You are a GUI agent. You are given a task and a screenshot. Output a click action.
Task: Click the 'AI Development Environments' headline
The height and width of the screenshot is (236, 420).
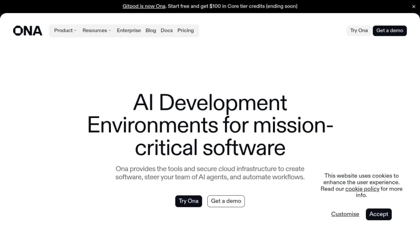[x=210, y=125]
